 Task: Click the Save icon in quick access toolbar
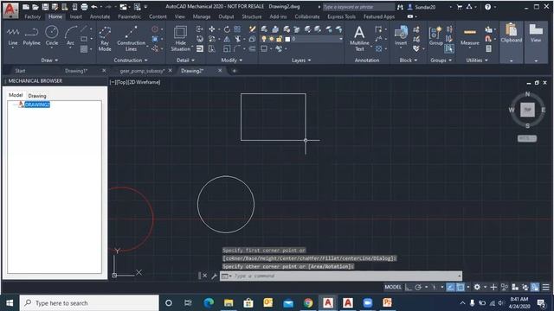(45, 7)
